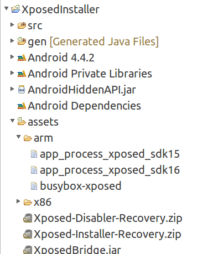Expand the src folder
The height and width of the screenshot is (254, 223).
coord(12,24)
